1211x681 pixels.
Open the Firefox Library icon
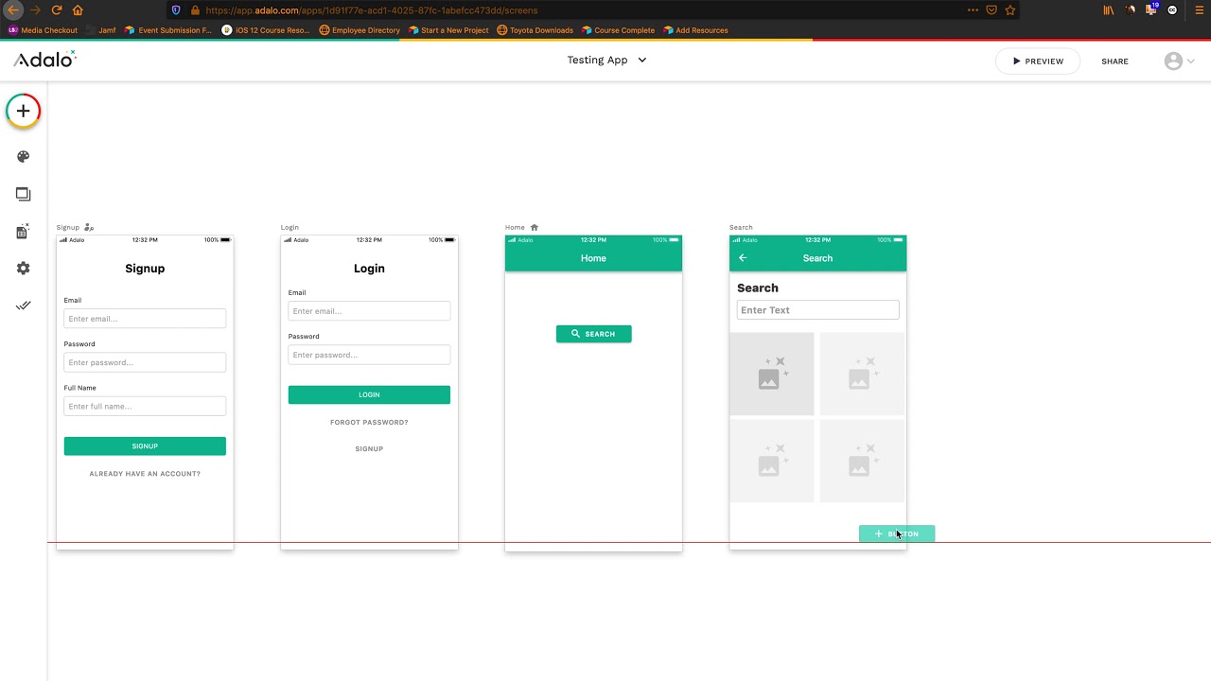coord(1109,10)
